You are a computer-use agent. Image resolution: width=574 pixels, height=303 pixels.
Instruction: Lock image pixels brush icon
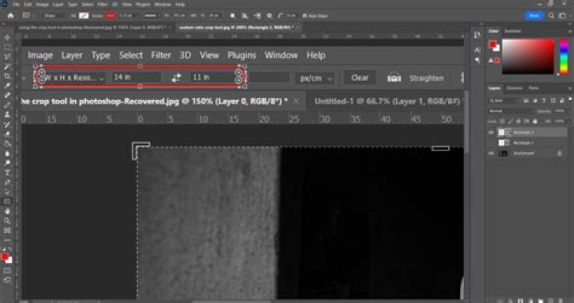510,121
